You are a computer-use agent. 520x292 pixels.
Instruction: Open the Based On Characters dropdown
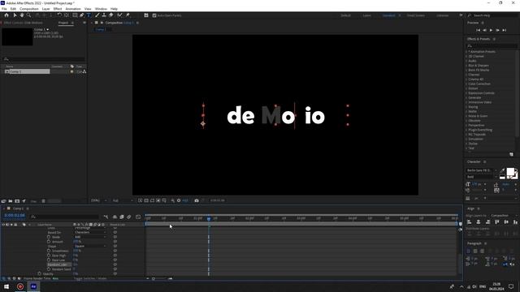coord(90,233)
